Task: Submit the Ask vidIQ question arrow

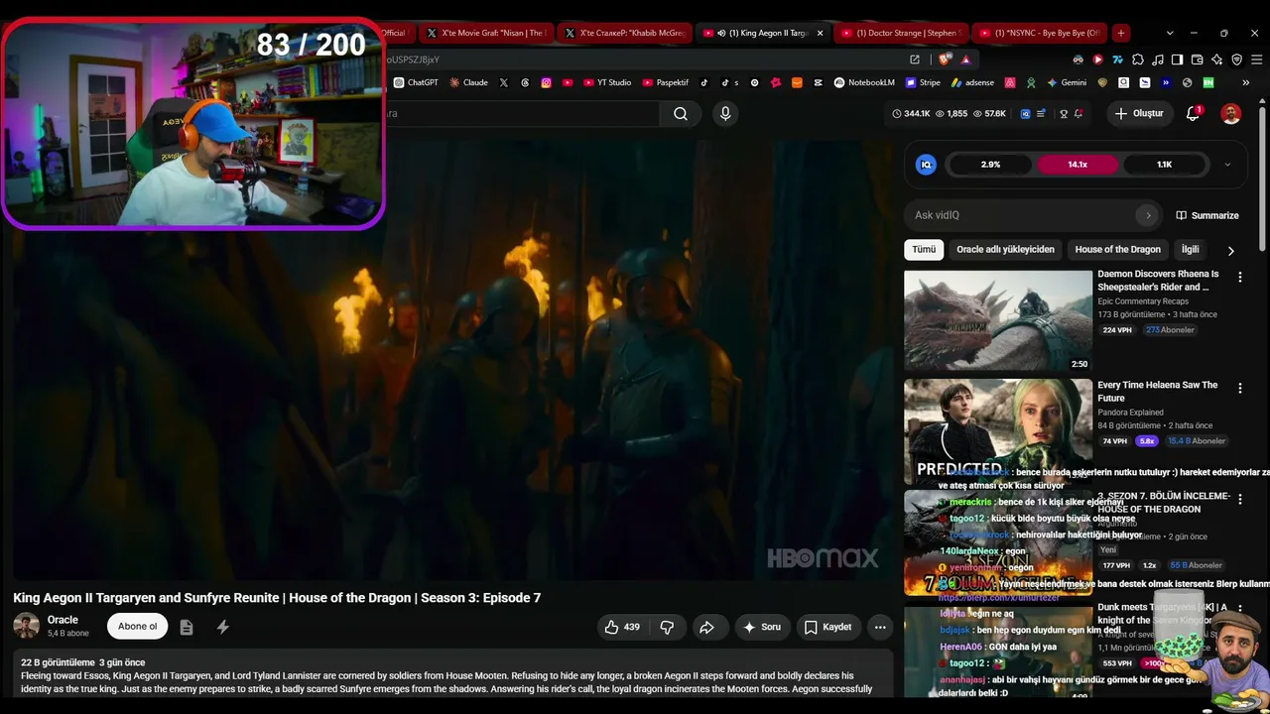Action: point(1148,215)
